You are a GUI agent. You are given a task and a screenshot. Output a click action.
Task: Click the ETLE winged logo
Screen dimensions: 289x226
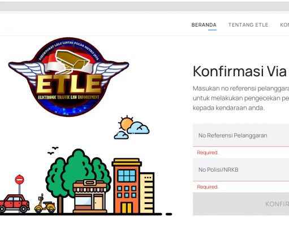click(x=68, y=77)
